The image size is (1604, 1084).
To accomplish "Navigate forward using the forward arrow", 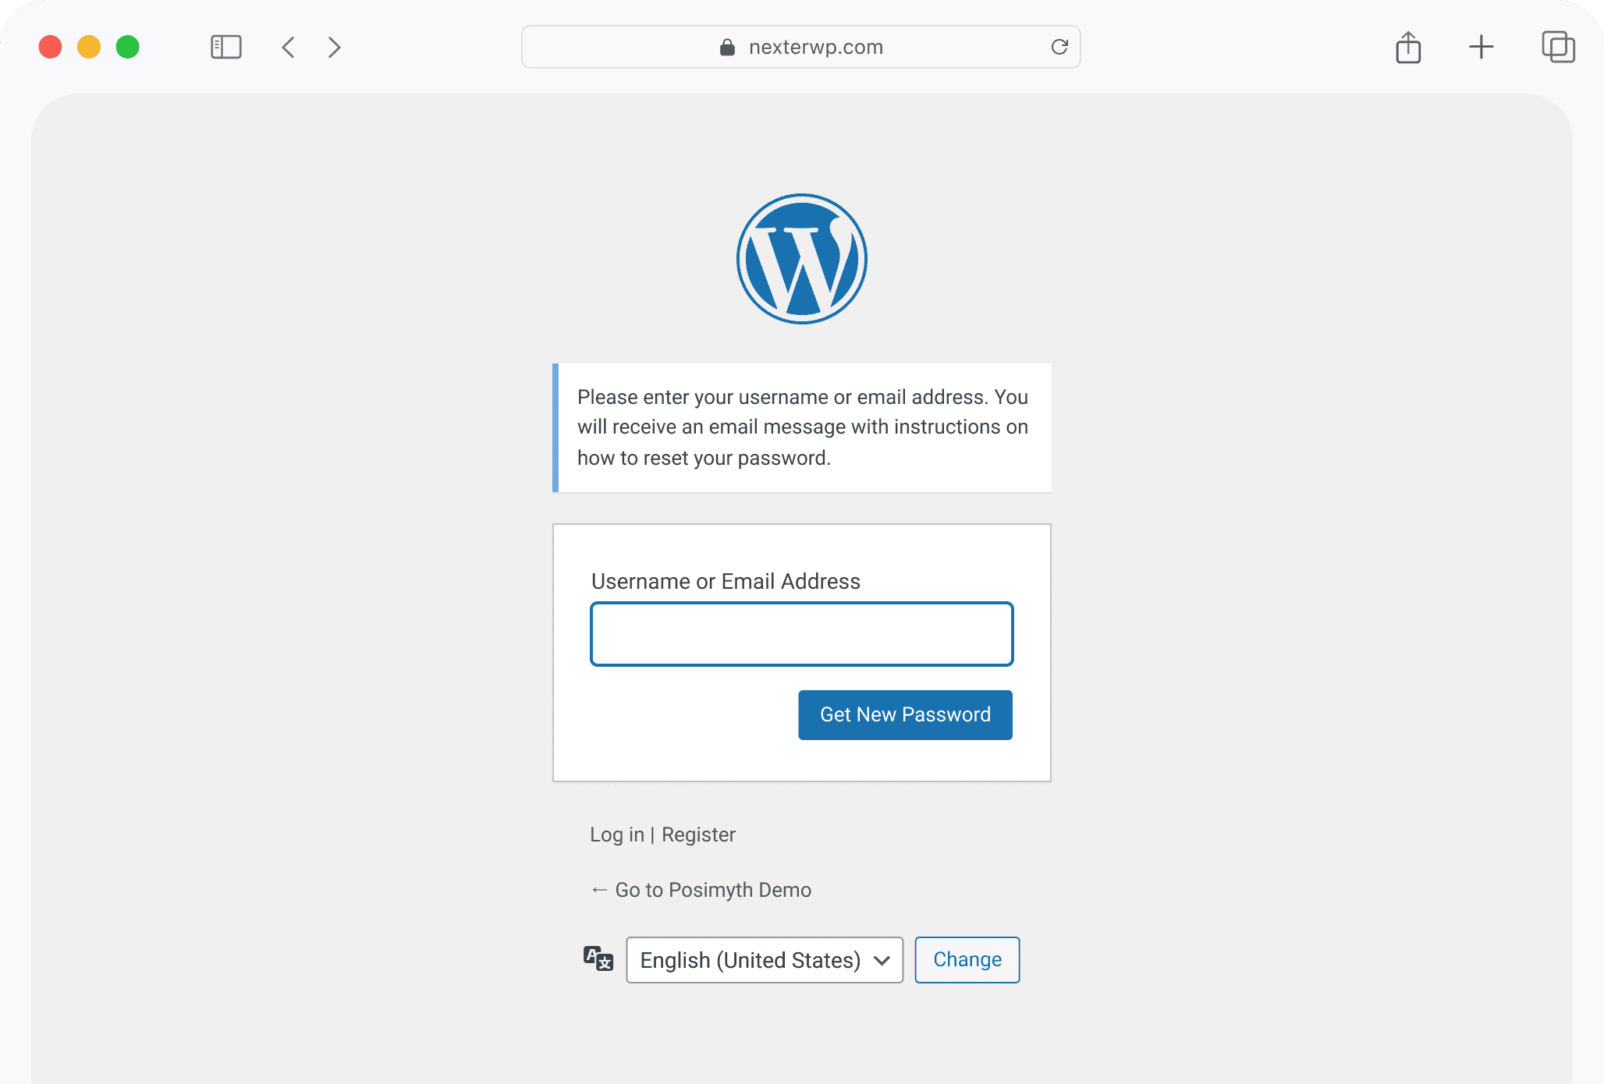I will click(x=334, y=47).
